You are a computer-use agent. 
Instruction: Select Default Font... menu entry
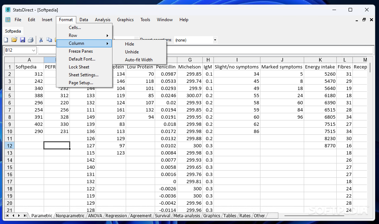pos(84,59)
